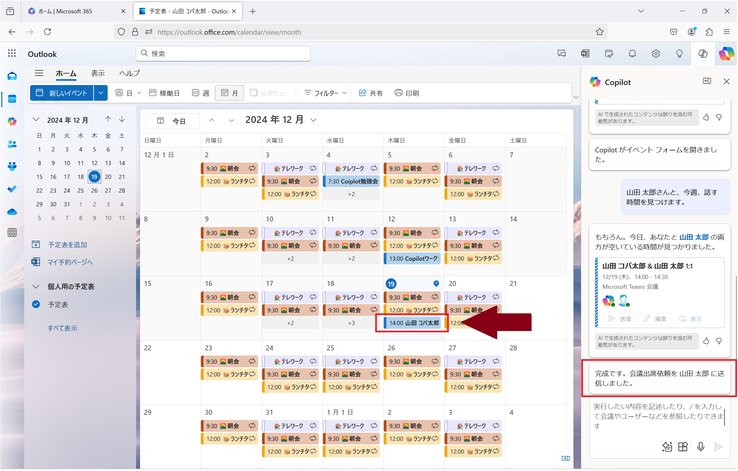
Task: Click the Outlook search box
Action: click(x=223, y=53)
